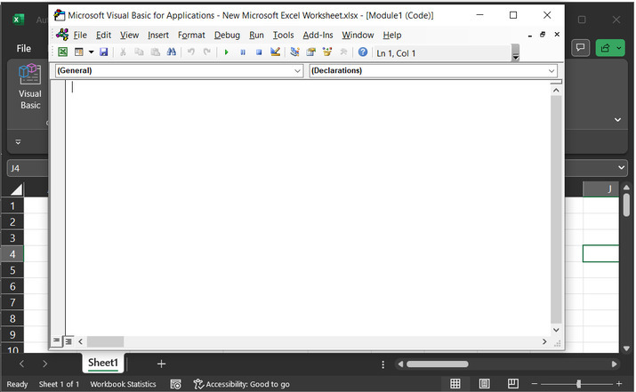
Task: Click the VBA application icon in menu bar
Action: 62,35
